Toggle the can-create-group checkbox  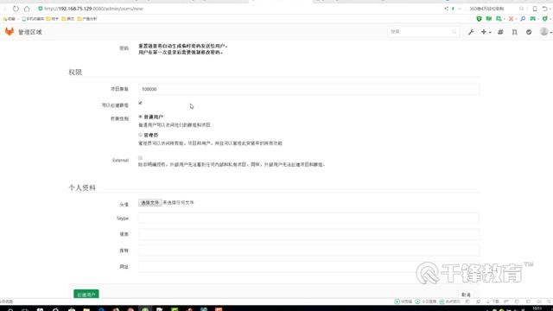140,103
